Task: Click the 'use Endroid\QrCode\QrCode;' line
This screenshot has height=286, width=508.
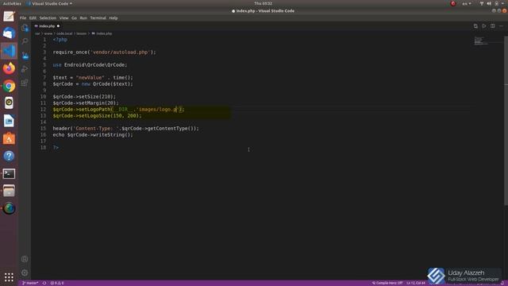Action: (x=90, y=65)
